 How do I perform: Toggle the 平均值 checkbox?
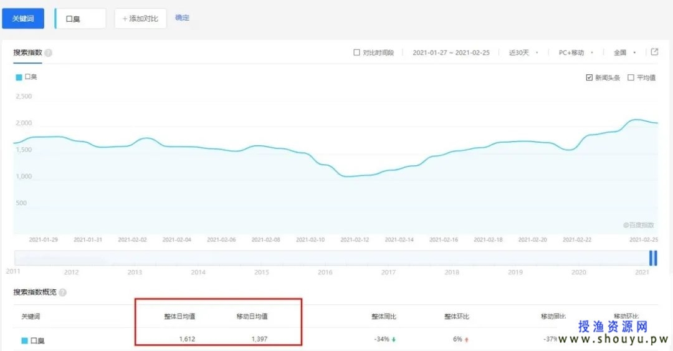pos(631,78)
